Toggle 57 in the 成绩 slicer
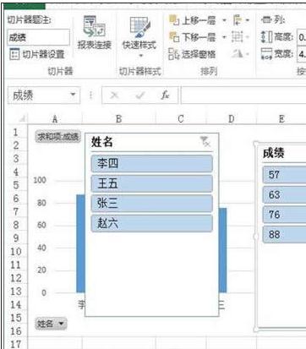The height and width of the screenshot is (349, 306). point(284,175)
